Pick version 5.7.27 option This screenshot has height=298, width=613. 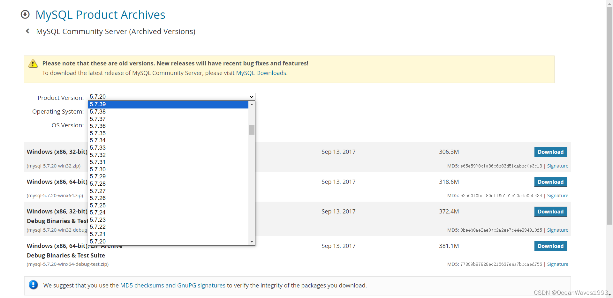168,191
